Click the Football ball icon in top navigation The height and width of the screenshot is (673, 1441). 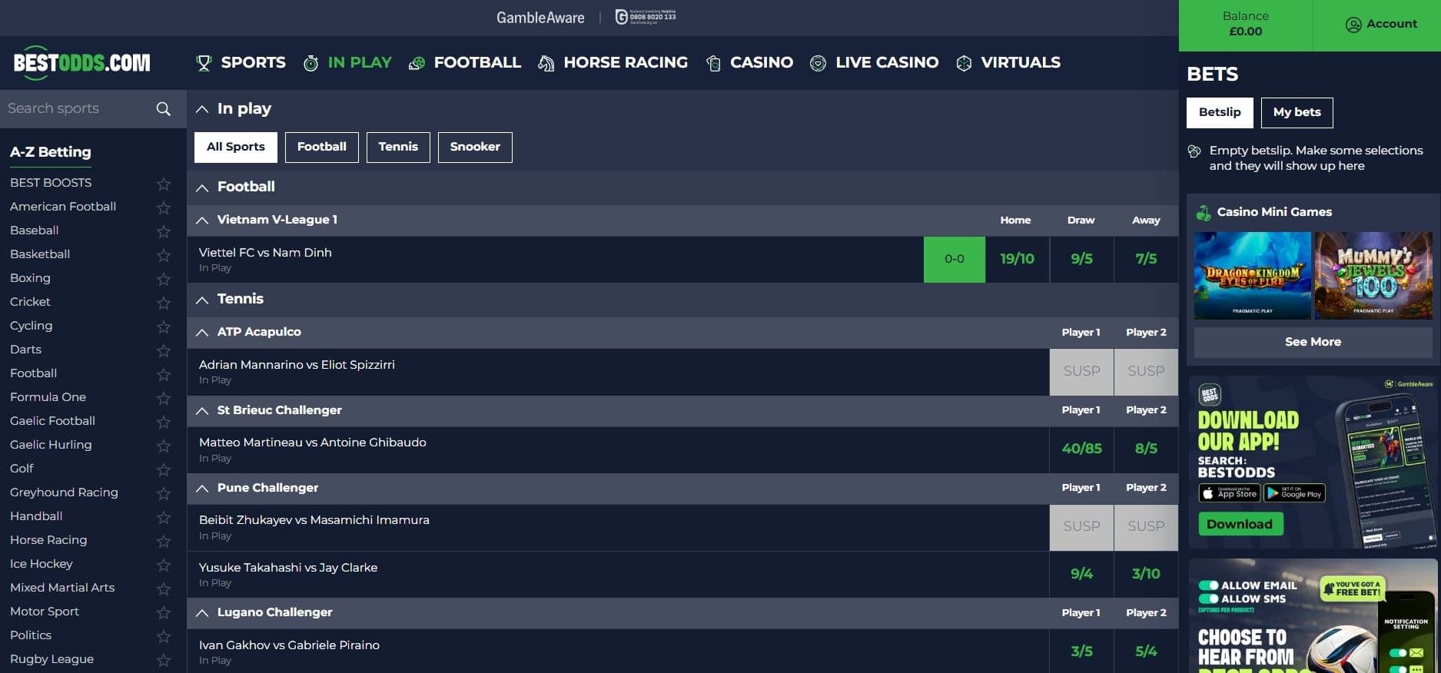pyautogui.click(x=417, y=63)
